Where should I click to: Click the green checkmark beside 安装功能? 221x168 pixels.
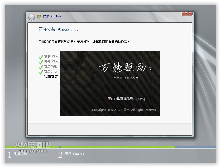point(41,67)
